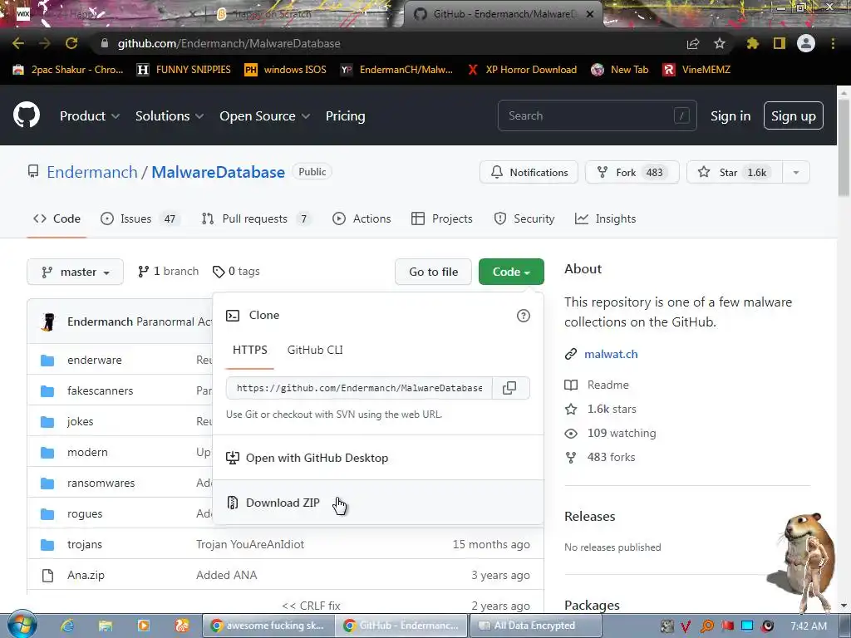Toggle the green Code dropdown button
The height and width of the screenshot is (638, 851).
(x=511, y=272)
